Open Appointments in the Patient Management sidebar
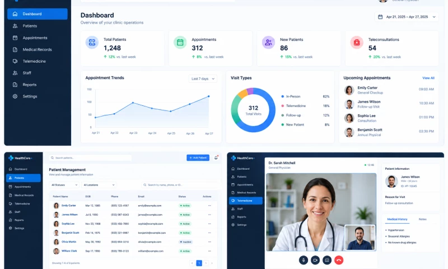 tap(23, 187)
